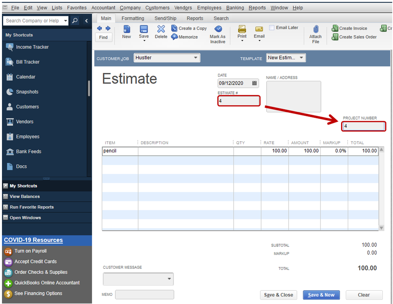Click the New estimate icon
This screenshot has height=304, width=393.
pyautogui.click(x=127, y=29)
